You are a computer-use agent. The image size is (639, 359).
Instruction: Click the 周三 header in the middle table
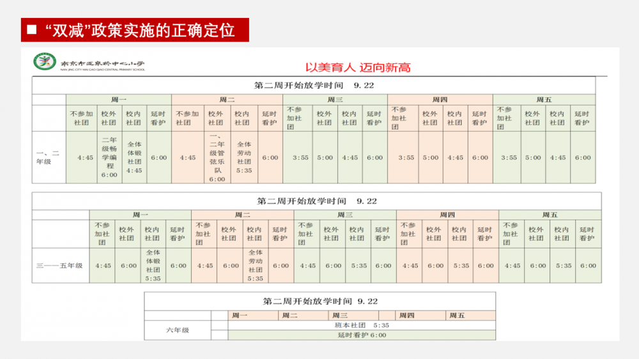(x=344, y=215)
